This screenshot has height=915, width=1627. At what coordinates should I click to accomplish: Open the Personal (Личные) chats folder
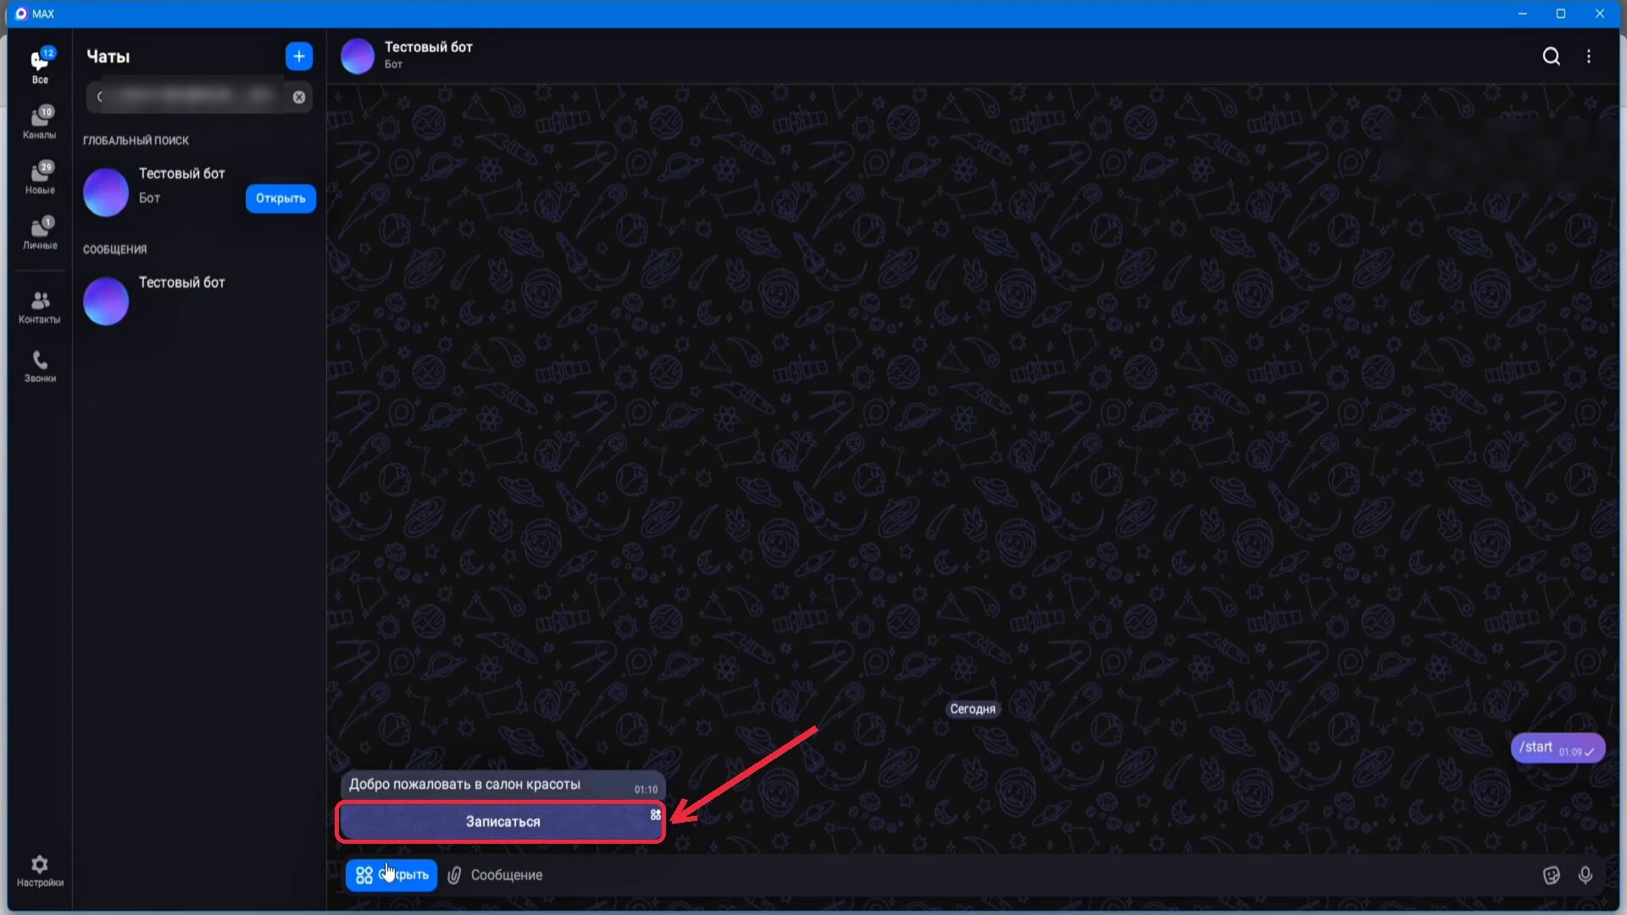pyautogui.click(x=40, y=232)
